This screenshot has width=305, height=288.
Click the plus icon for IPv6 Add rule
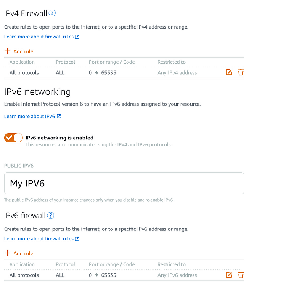pos(7,253)
